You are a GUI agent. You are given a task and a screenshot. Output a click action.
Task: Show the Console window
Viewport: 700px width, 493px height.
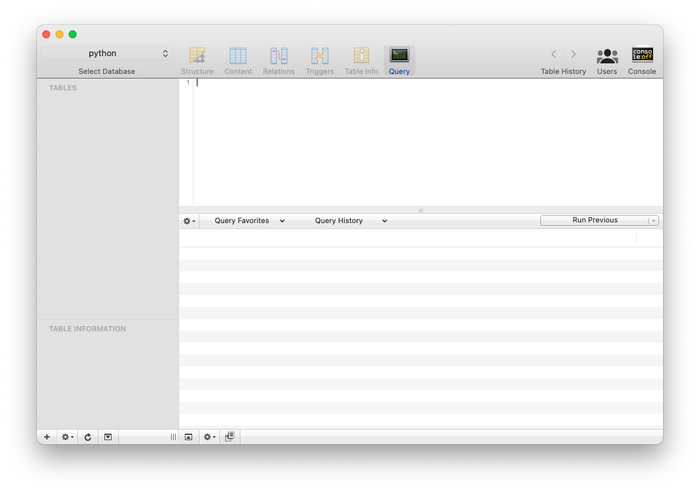click(x=642, y=61)
